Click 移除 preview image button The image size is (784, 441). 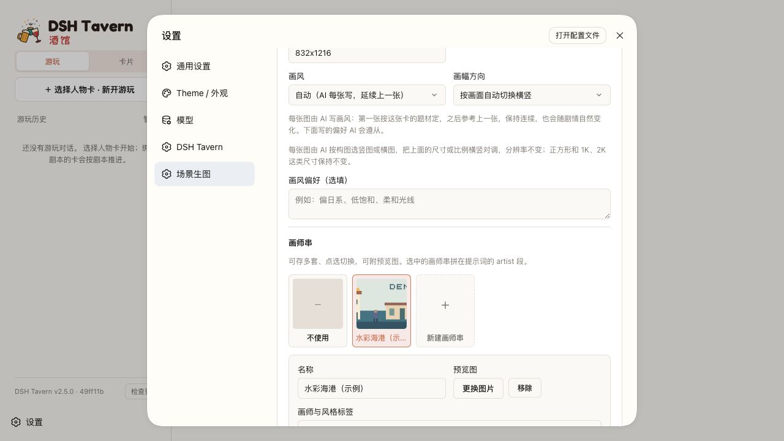click(x=525, y=388)
